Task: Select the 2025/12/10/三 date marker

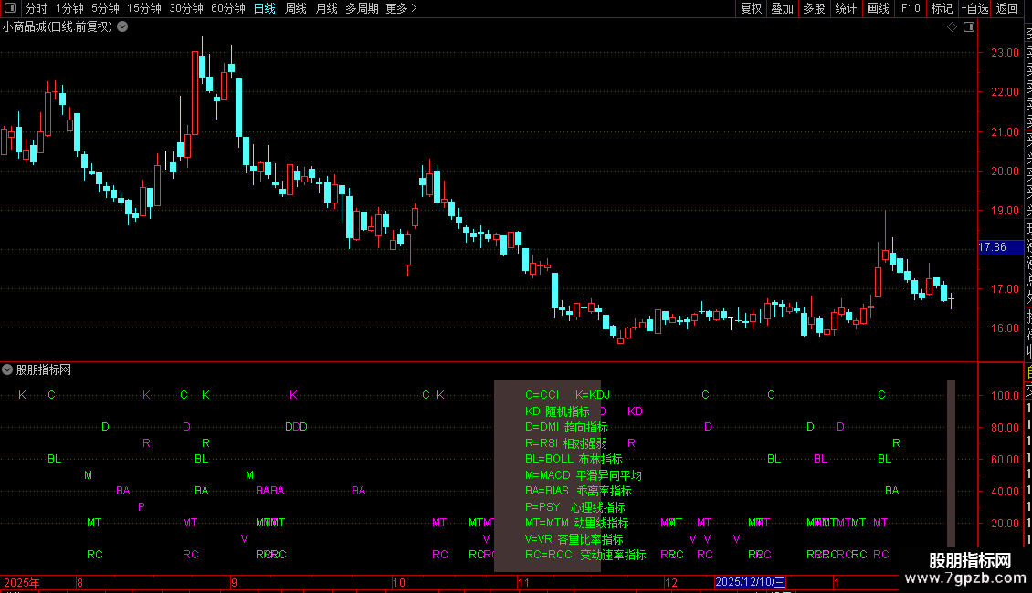Action: click(750, 582)
